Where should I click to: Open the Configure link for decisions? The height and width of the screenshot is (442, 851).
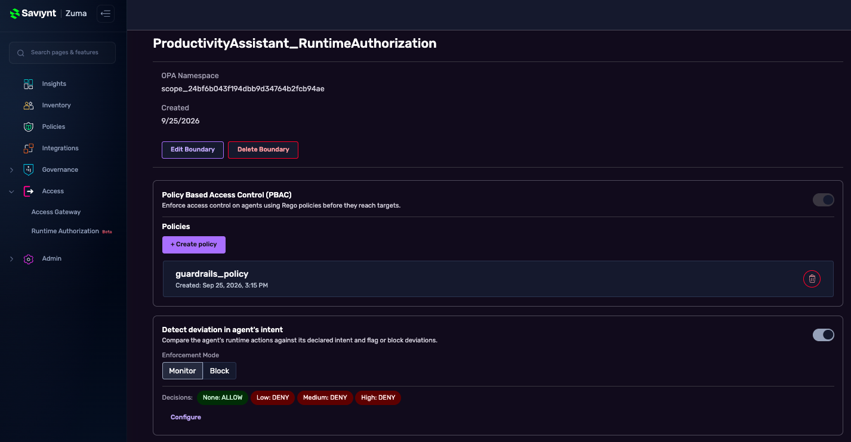186,418
